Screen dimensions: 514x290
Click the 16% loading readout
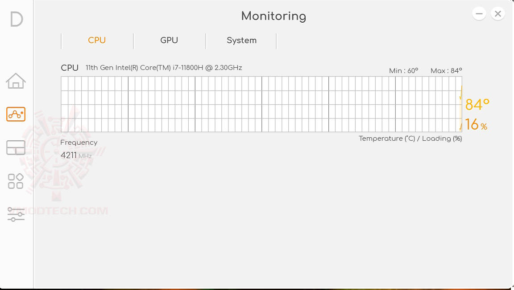(476, 125)
